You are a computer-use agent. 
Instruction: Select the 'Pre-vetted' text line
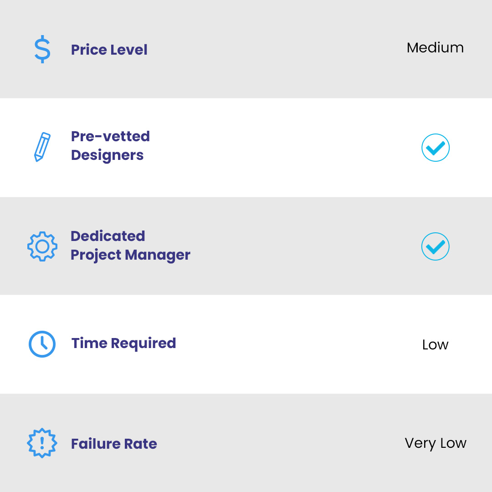[110, 136]
